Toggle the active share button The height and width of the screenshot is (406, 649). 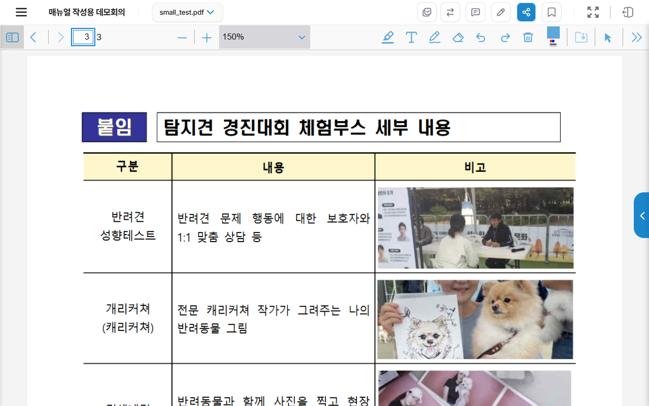[x=526, y=12]
